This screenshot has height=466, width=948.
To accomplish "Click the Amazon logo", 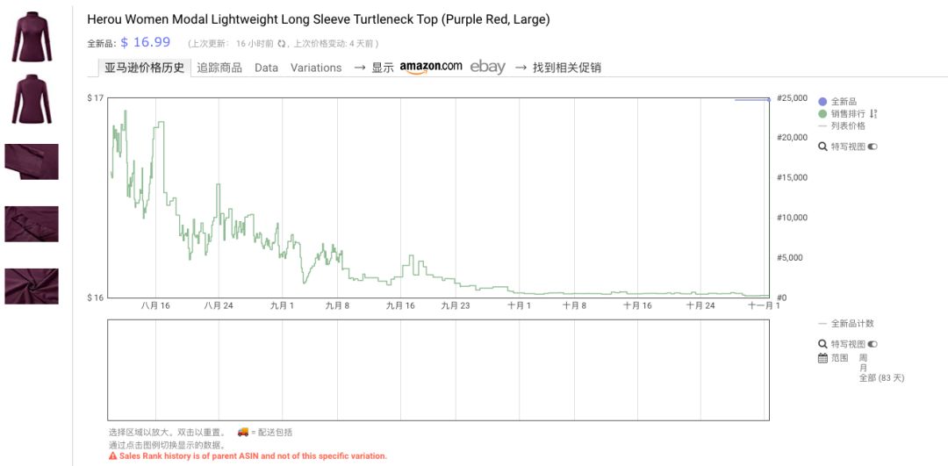I will [x=430, y=68].
